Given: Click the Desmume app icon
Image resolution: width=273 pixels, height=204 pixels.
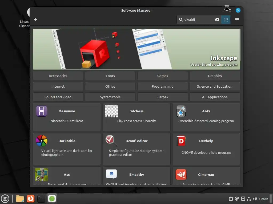Looking at the screenshot, I should click(x=42, y=111).
